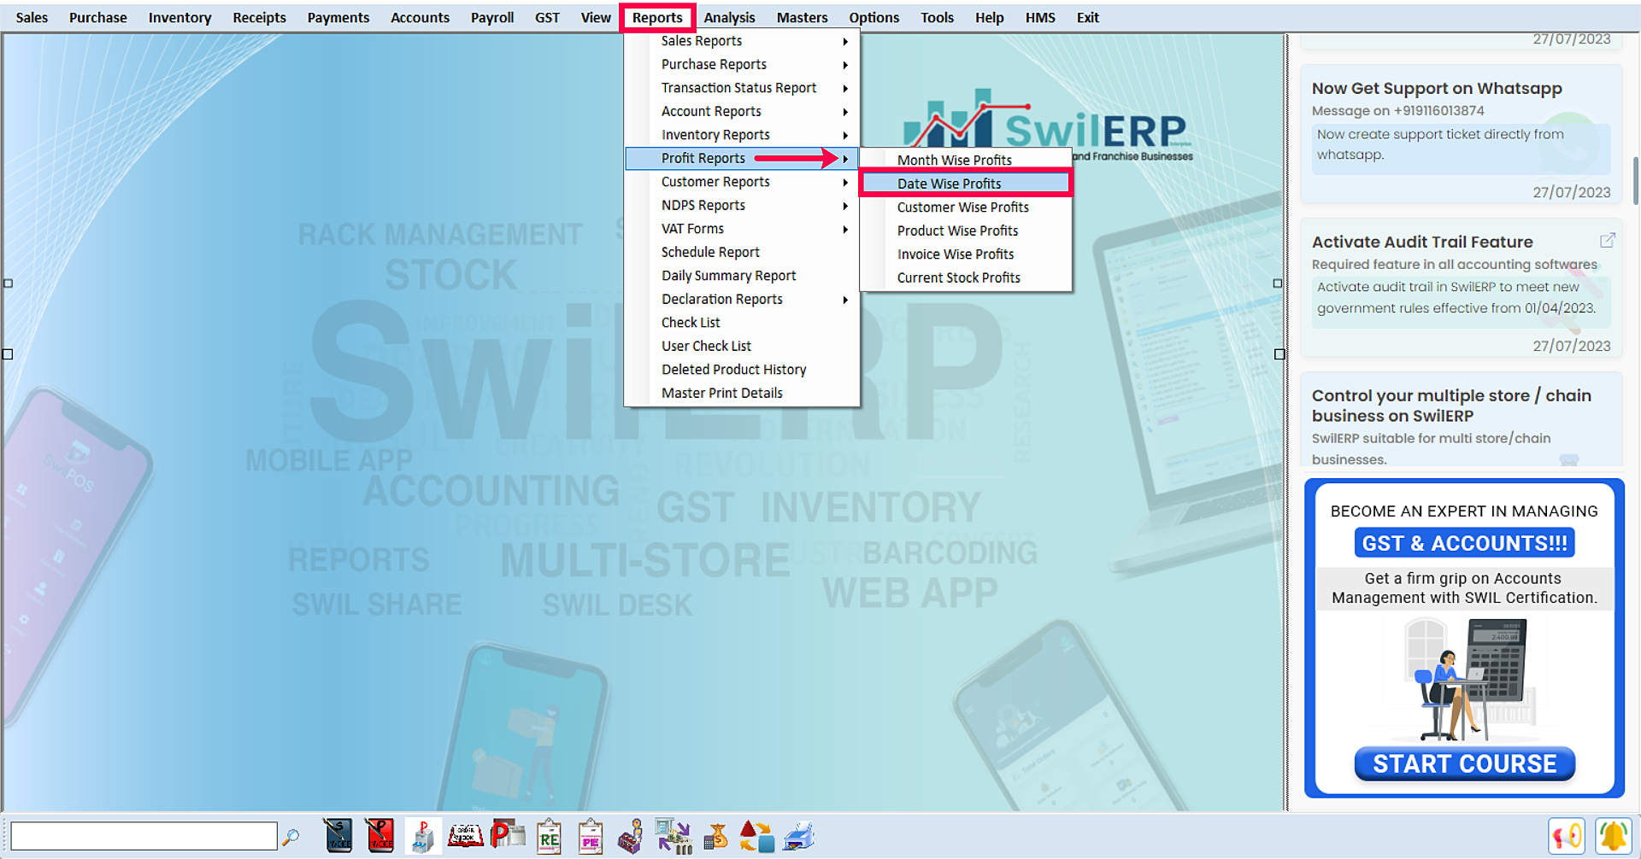Open the Receipts menu
Screen dimensions: 1641x859
pyautogui.click(x=259, y=17)
